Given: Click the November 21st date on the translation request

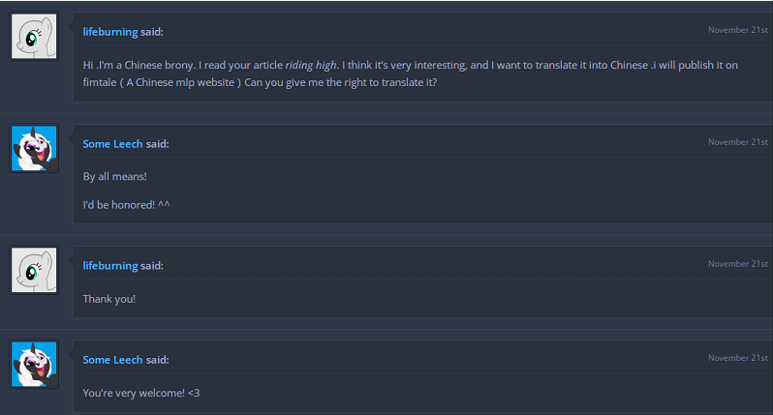Looking at the screenshot, I should pos(737,30).
